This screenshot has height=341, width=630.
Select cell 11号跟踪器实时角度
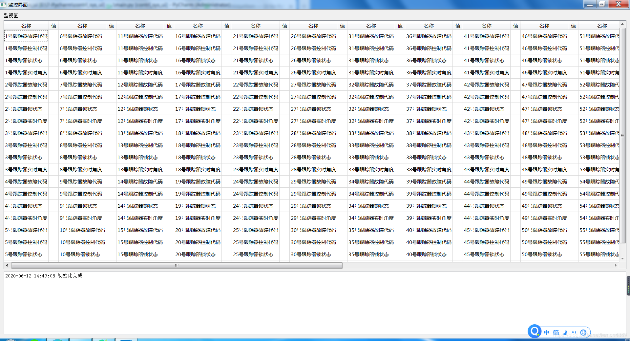pyautogui.click(x=140, y=73)
